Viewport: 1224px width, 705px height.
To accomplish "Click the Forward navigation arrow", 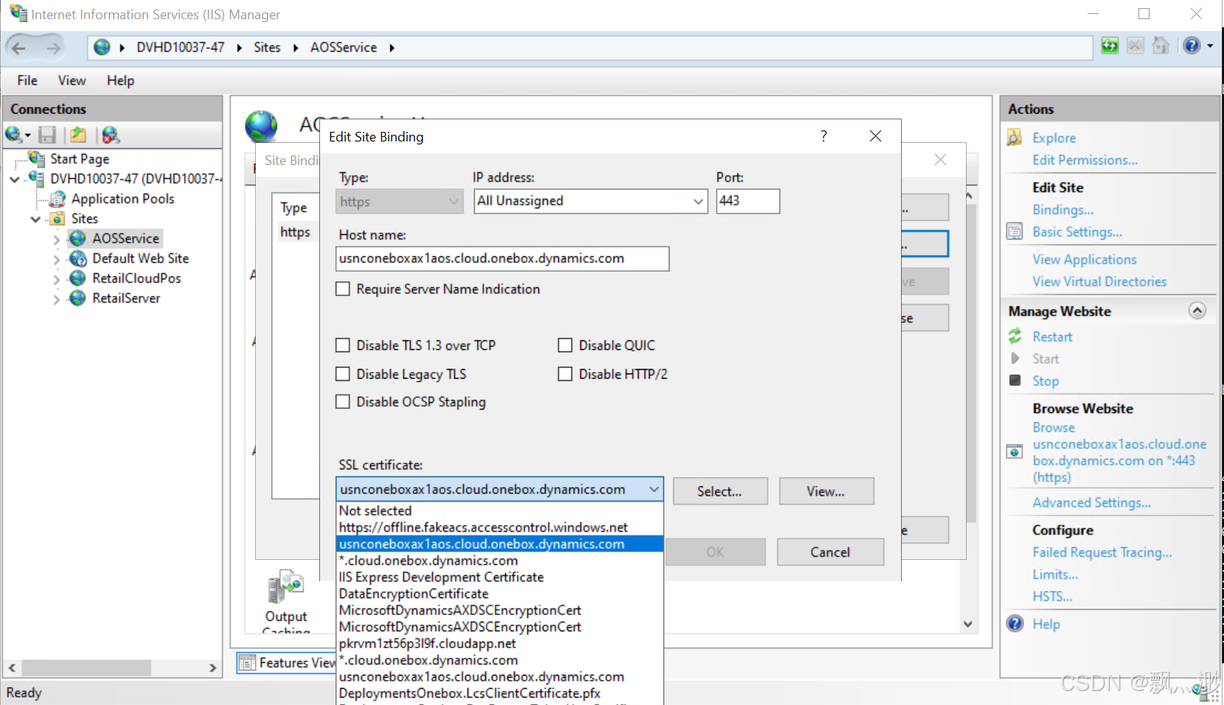I will click(53, 48).
